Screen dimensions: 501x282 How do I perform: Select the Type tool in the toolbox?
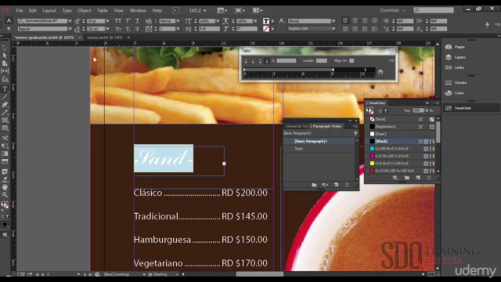[x=5, y=89]
